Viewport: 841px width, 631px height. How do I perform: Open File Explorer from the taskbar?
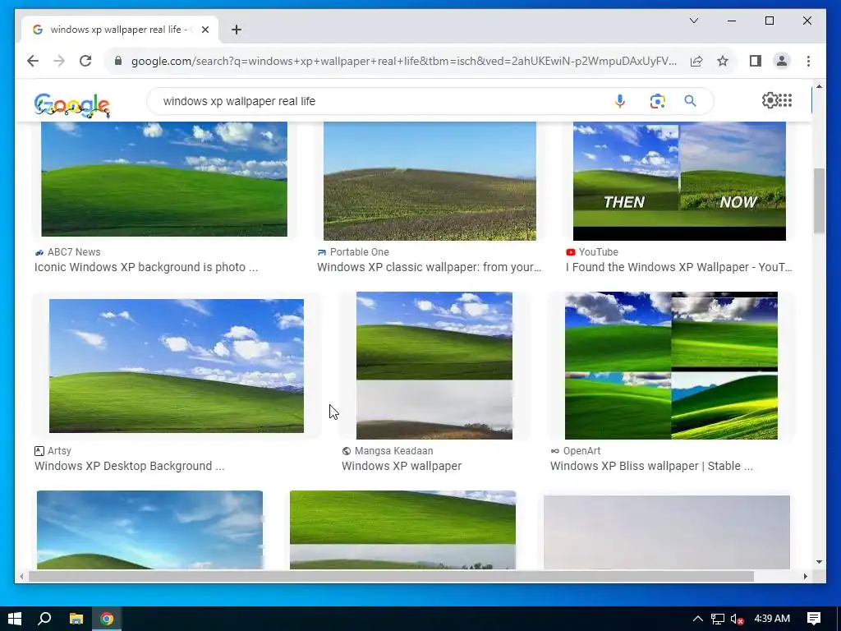click(x=76, y=619)
